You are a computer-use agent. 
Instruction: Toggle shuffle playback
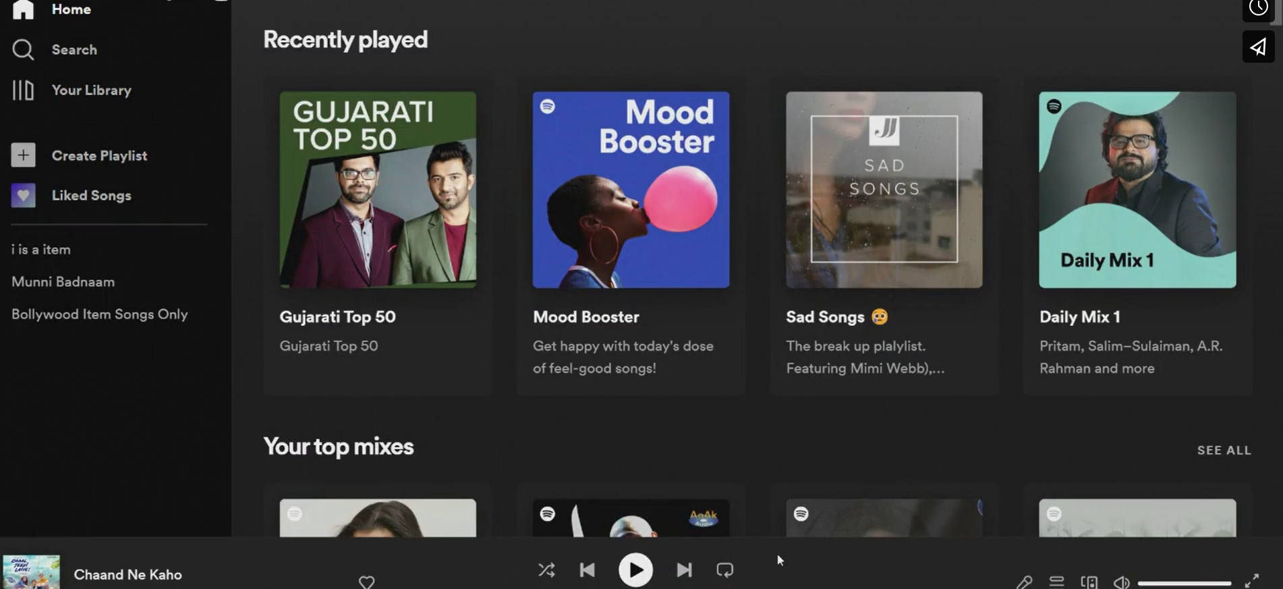[546, 570]
